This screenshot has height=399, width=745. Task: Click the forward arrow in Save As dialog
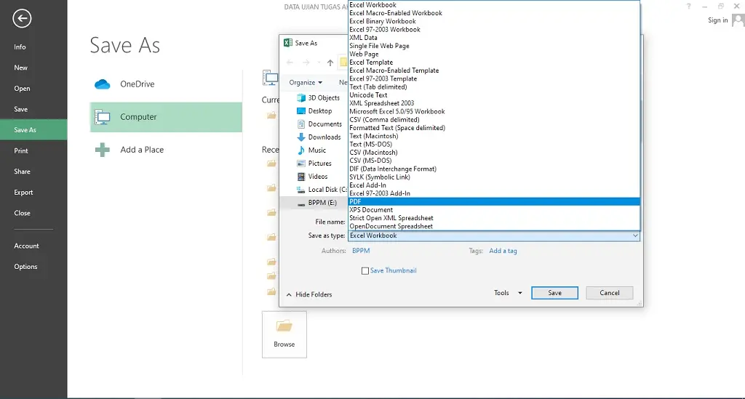click(306, 63)
